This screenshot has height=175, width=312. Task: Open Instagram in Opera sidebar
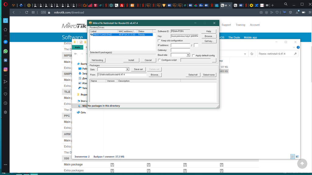(x=5, y=70)
